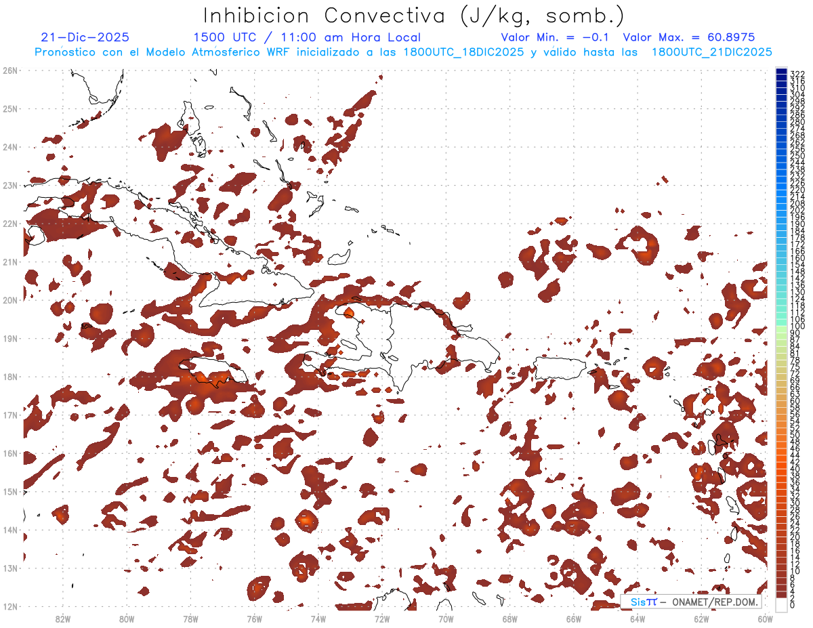Click the "64W" longitude label
The width and height of the screenshot is (813, 628).
(638, 618)
